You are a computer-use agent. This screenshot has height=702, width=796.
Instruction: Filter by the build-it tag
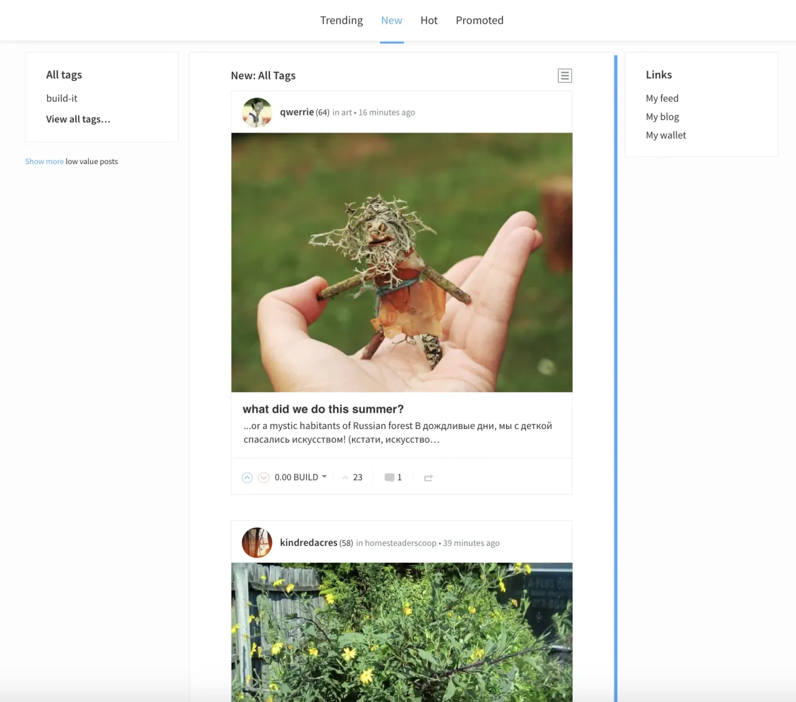(x=62, y=98)
